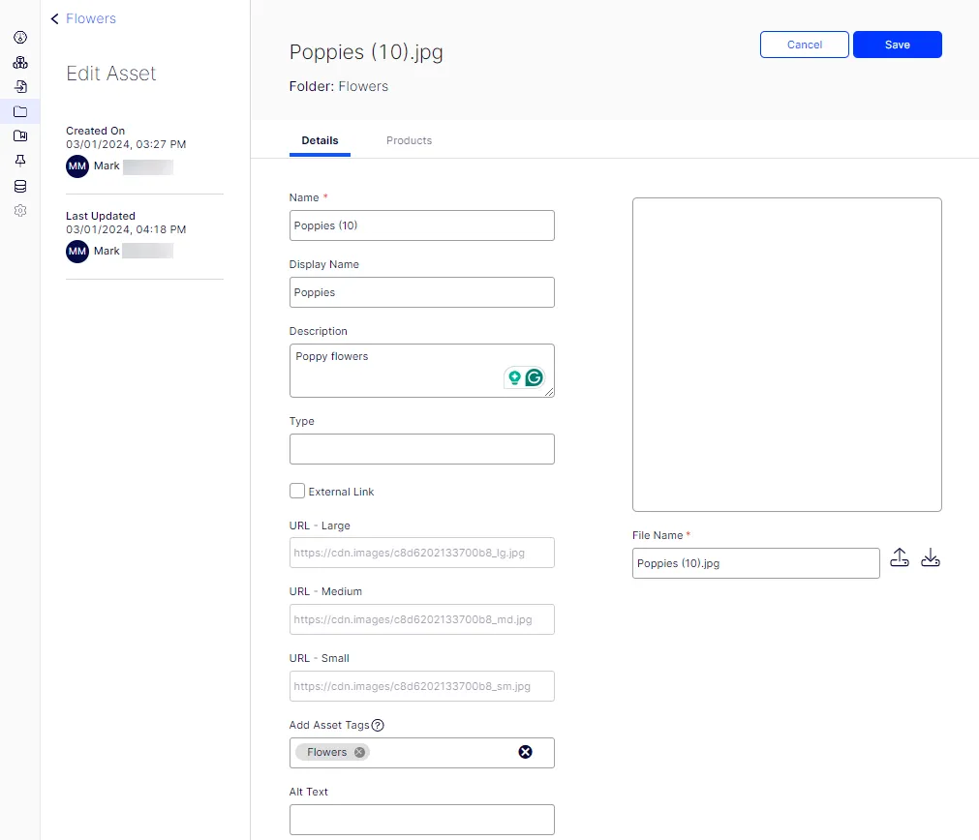The width and height of the screenshot is (979, 840).
Task: Click the Grammarly icon in Description field
Action: (534, 377)
